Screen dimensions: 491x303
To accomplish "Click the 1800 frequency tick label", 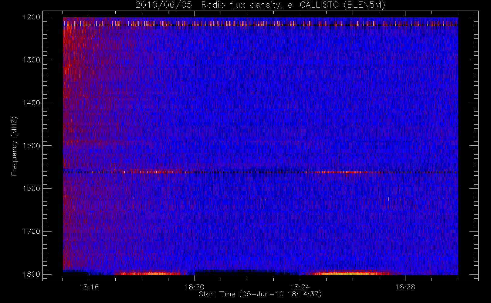I will coord(32,274).
